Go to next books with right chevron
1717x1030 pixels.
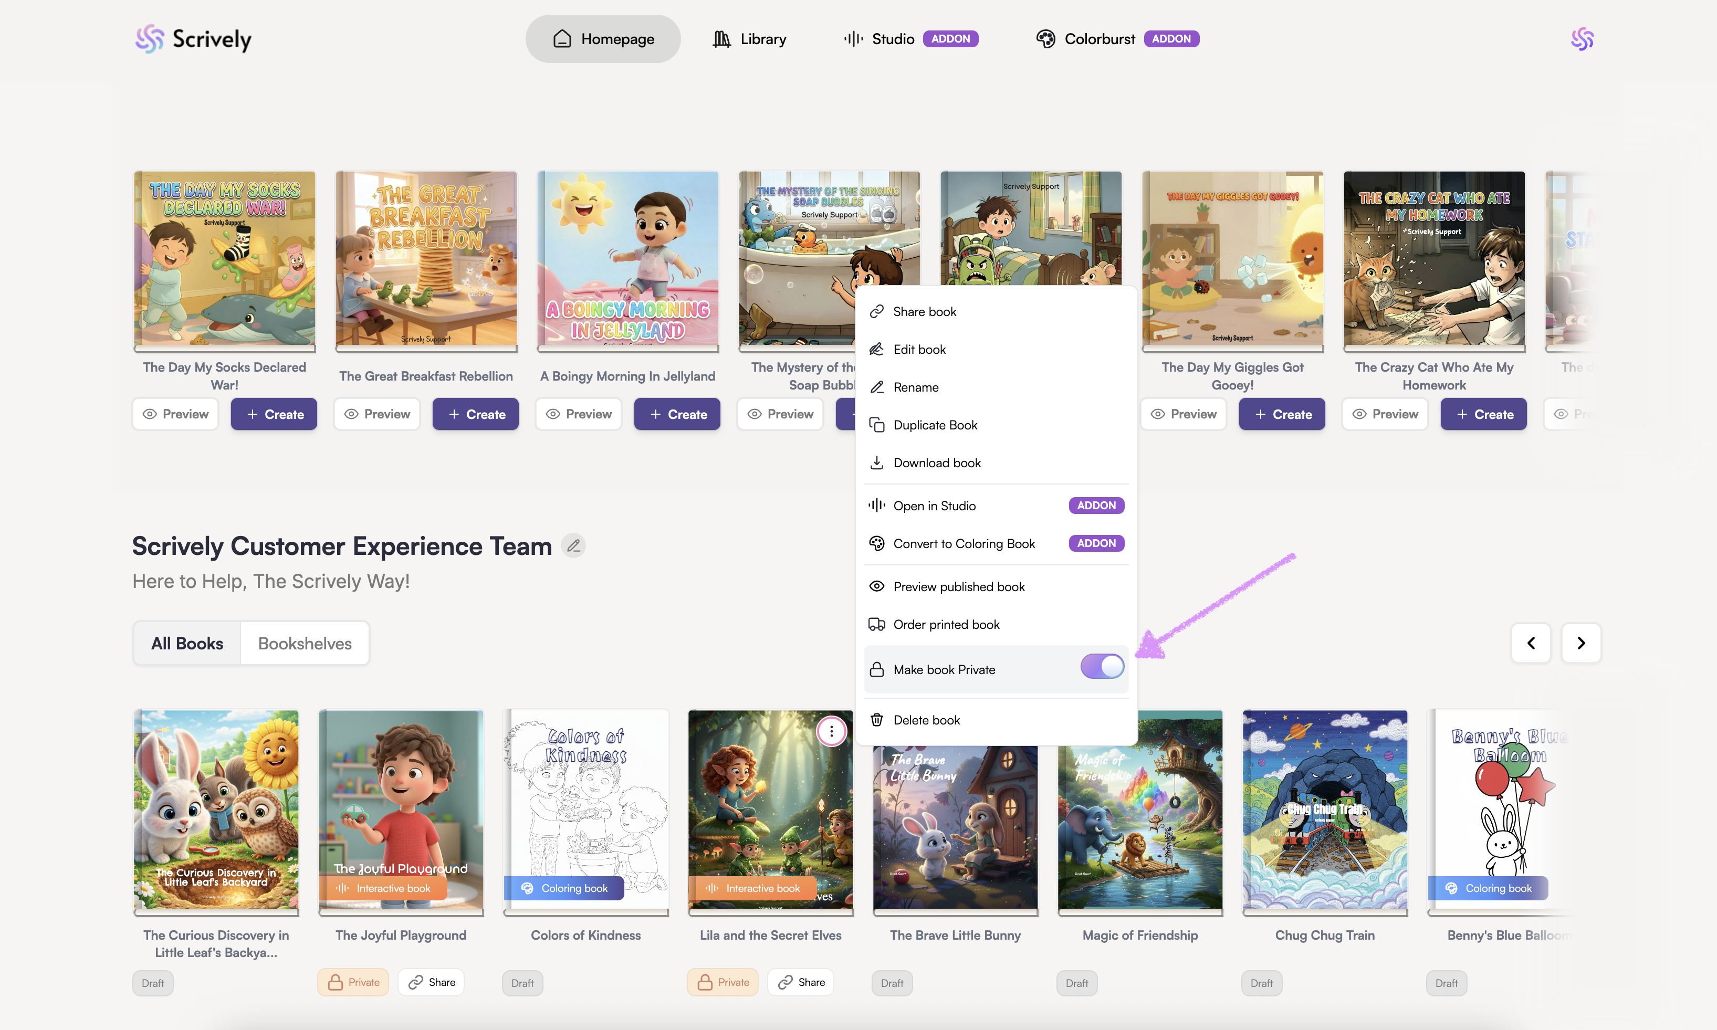click(x=1580, y=644)
